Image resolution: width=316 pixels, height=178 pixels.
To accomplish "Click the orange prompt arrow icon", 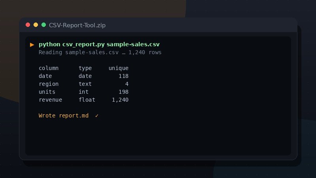I will pos(32,45).
